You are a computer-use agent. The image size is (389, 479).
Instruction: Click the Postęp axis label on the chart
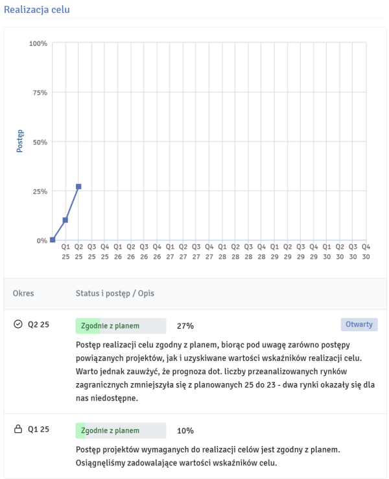pos(19,142)
